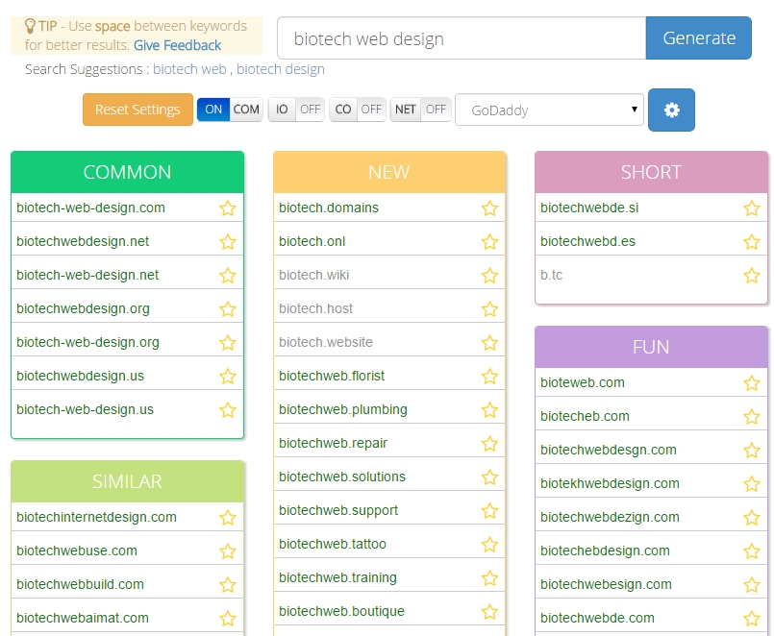The image size is (774, 636).
Task: Turn on the NET extension toggle
Action: [421, 110]
